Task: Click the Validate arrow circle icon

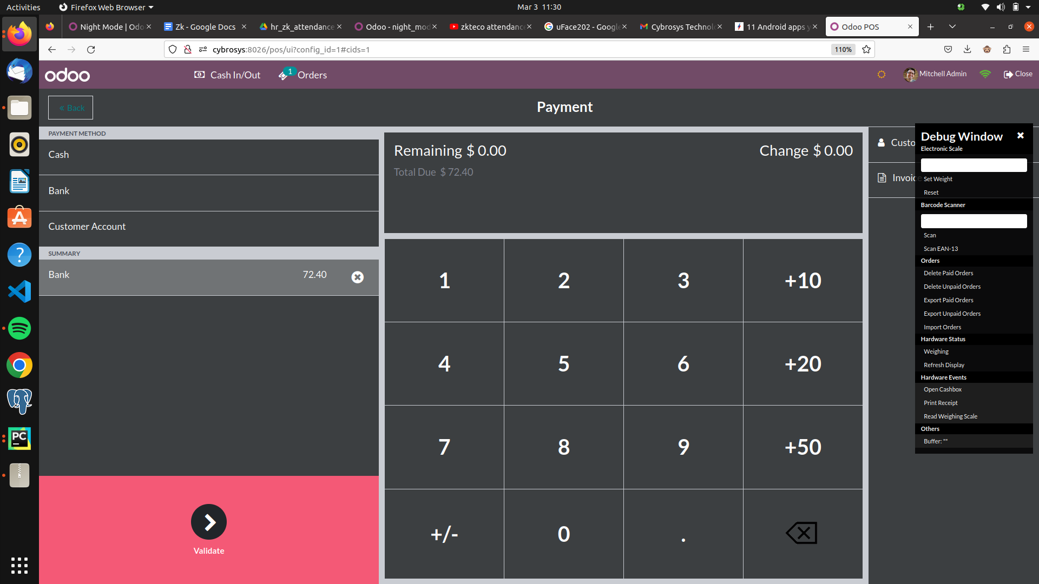Action: [208, 522]
